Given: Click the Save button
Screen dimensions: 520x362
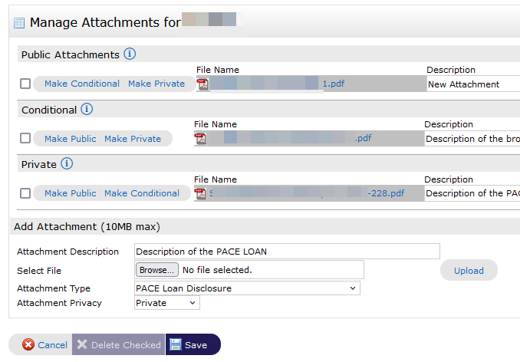Looking at the screenshot, I should (193, 345).
